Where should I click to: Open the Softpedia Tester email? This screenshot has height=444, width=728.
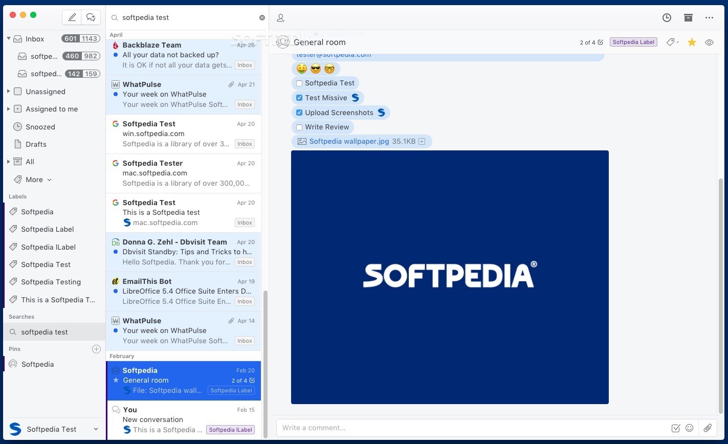coord(183,173)
